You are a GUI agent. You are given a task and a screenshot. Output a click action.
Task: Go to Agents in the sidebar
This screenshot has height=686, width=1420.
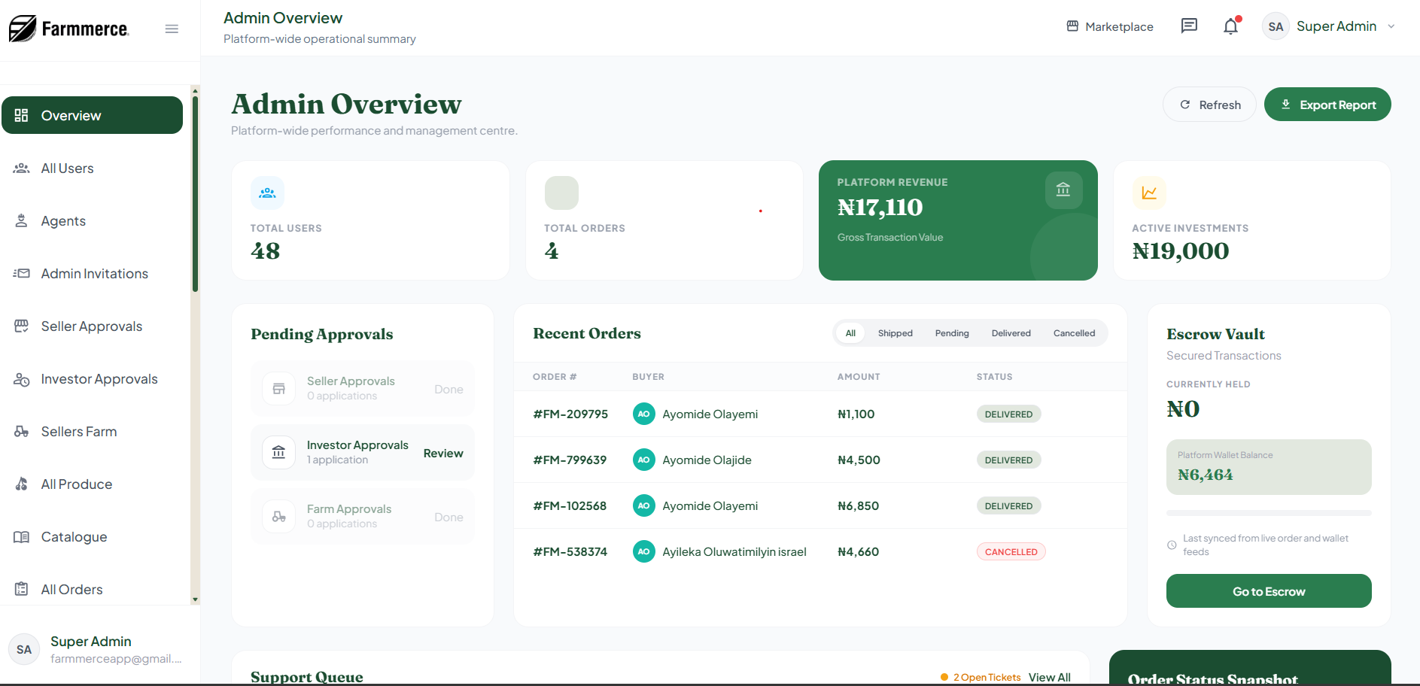click(x=92, y=220)
